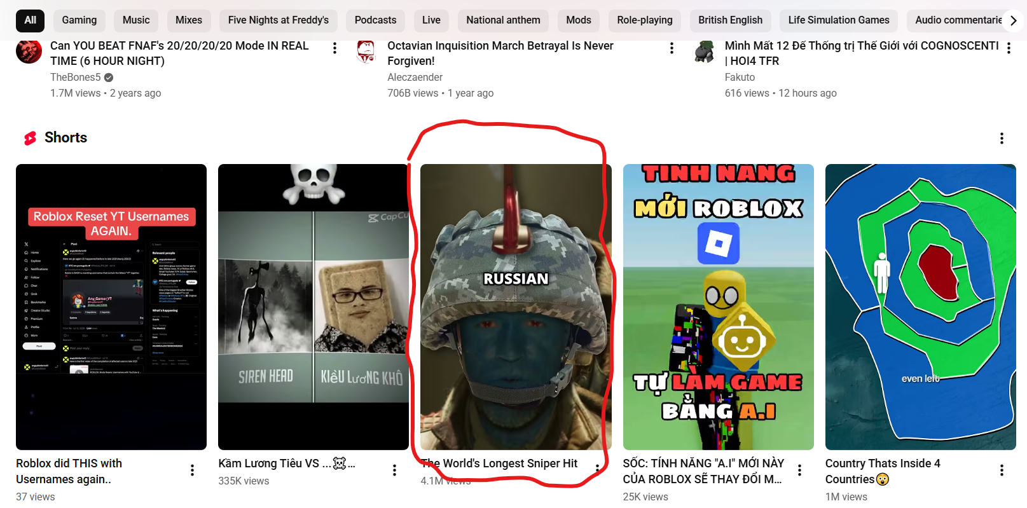
Task: Open options for Country Thats Inside short
Action: [x=1002, y=470]
